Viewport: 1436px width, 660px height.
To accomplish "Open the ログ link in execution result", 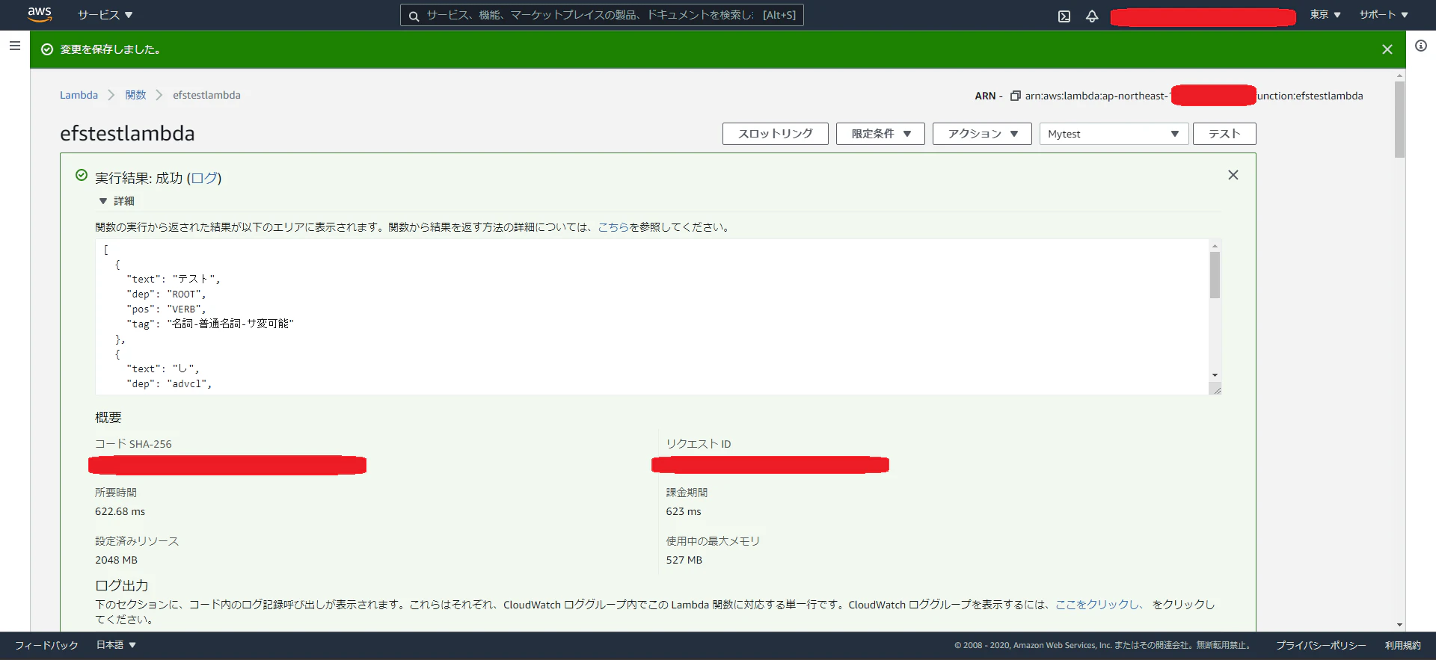I will pyautogui.click(x=204, y=178).
